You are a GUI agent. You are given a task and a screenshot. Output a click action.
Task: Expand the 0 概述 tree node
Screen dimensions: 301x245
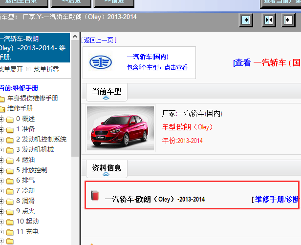[x=1, y=119]
